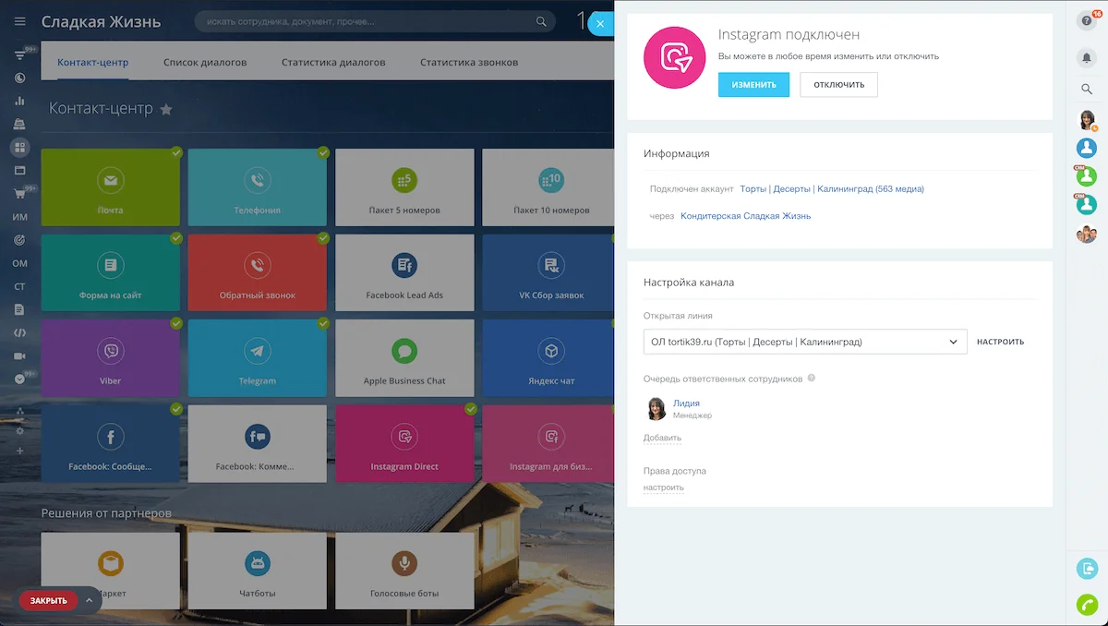This screenshot has width=1108, height=626.
Task: Expand the Открытая линия dropdown
Action: tap(953, 342)
